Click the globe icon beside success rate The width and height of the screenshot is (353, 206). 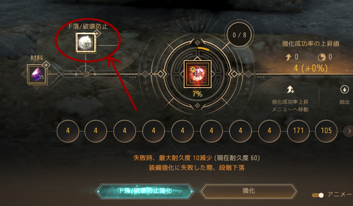point(322,57)
